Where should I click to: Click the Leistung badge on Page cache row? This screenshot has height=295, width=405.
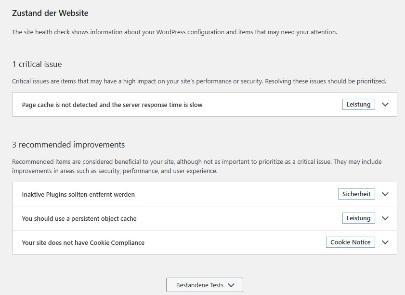click(359, 105)
